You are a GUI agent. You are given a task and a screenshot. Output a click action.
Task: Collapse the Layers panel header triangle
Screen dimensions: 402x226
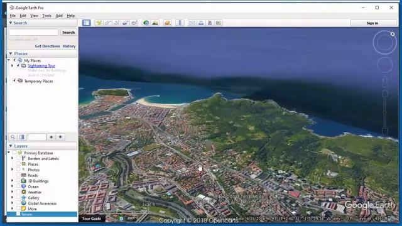(x=11, y=146)
